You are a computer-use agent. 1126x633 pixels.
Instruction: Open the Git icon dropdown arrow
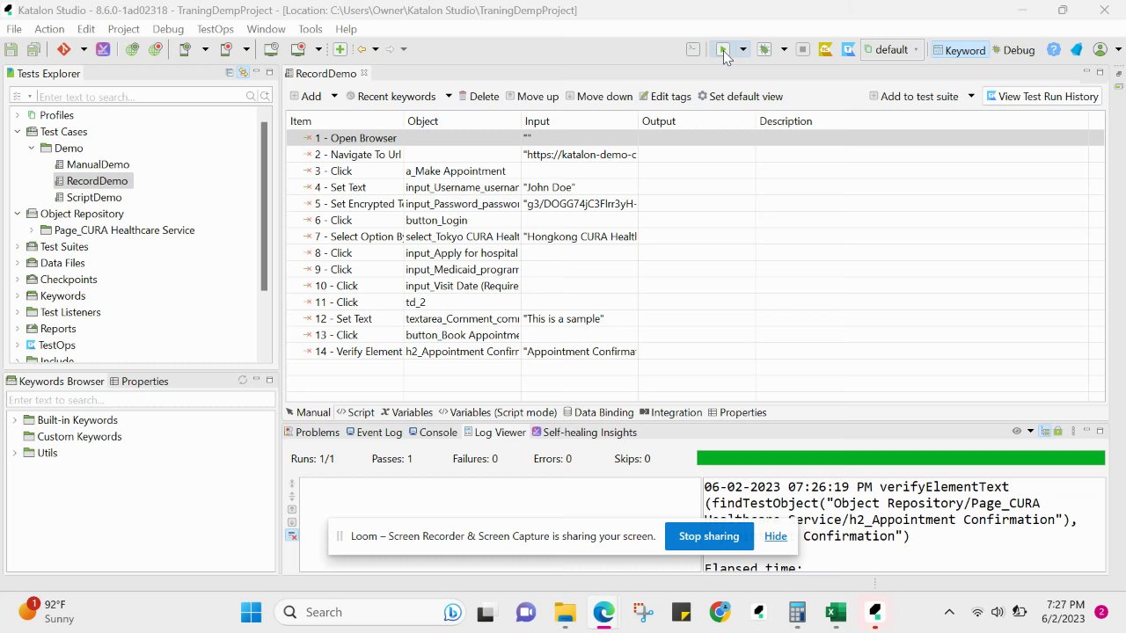pos(84,50)
